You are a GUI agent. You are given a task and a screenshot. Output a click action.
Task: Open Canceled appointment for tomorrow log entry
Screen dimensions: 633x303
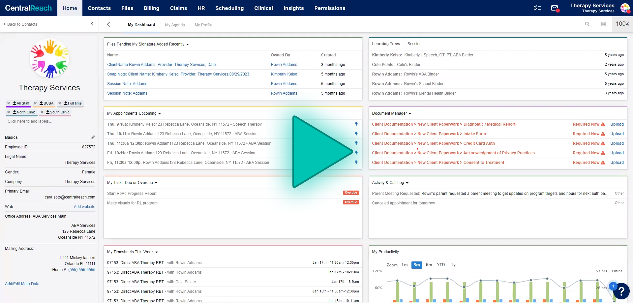pyautogui.click(x=404, y=203)
